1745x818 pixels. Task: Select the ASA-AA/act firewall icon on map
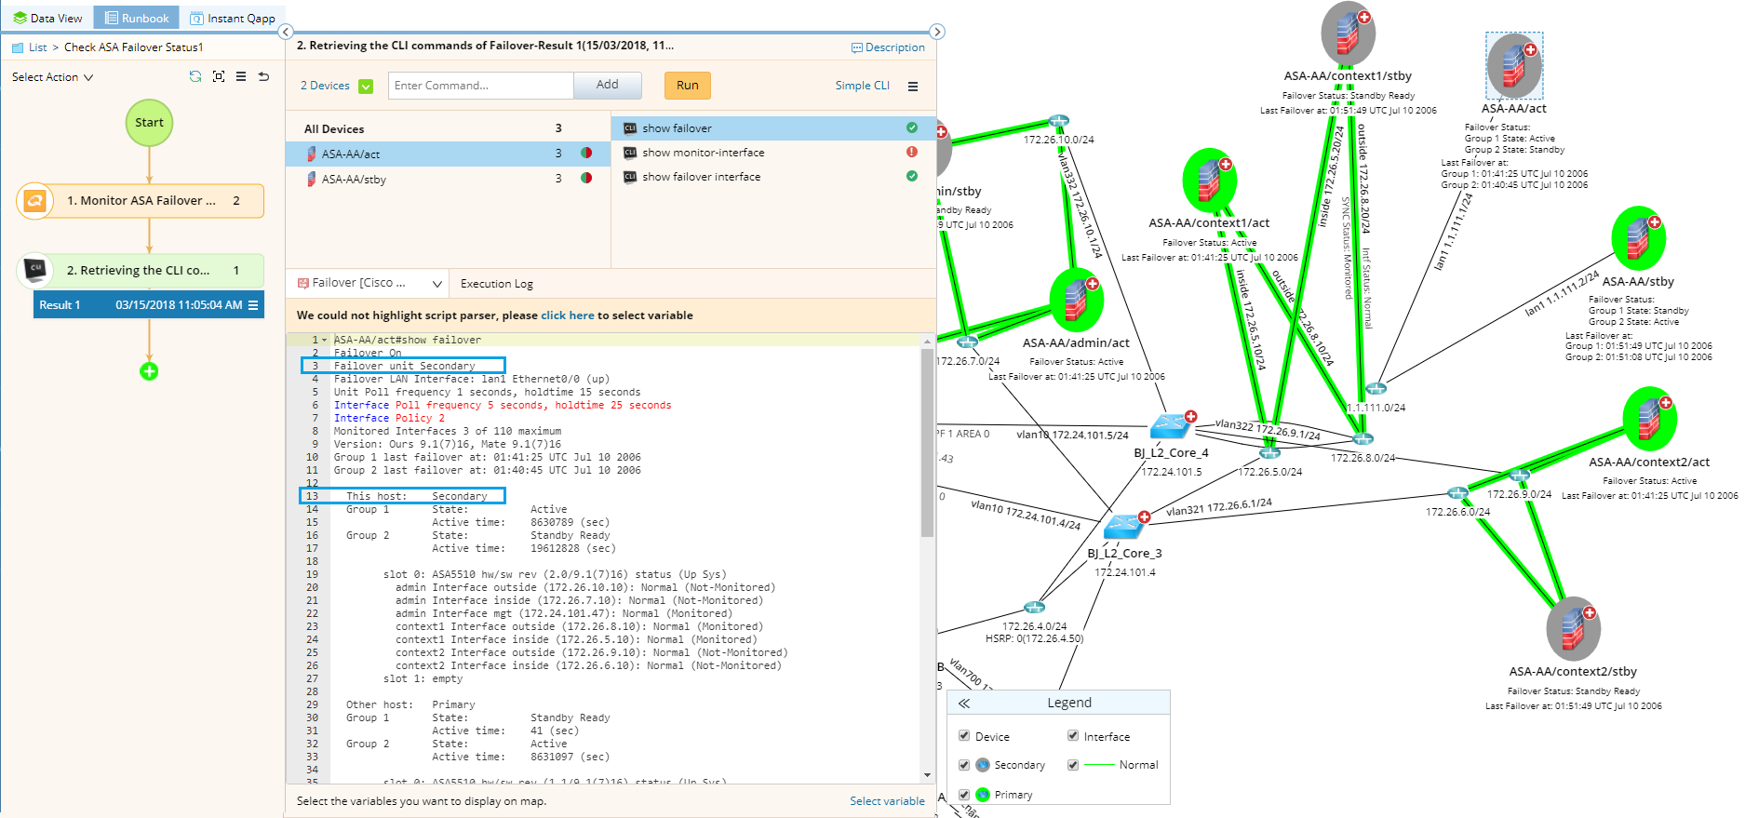[1514, 65]
